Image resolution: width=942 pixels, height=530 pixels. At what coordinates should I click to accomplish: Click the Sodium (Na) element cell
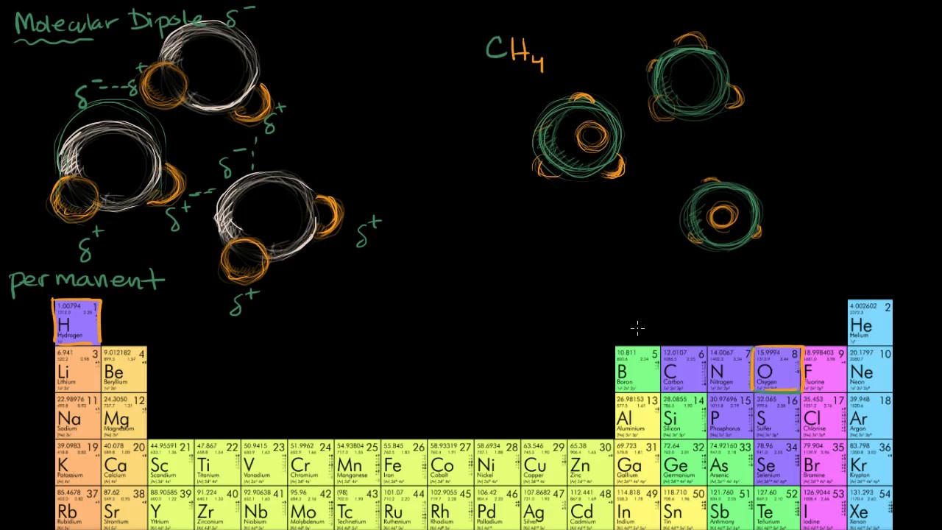point(78,415)
